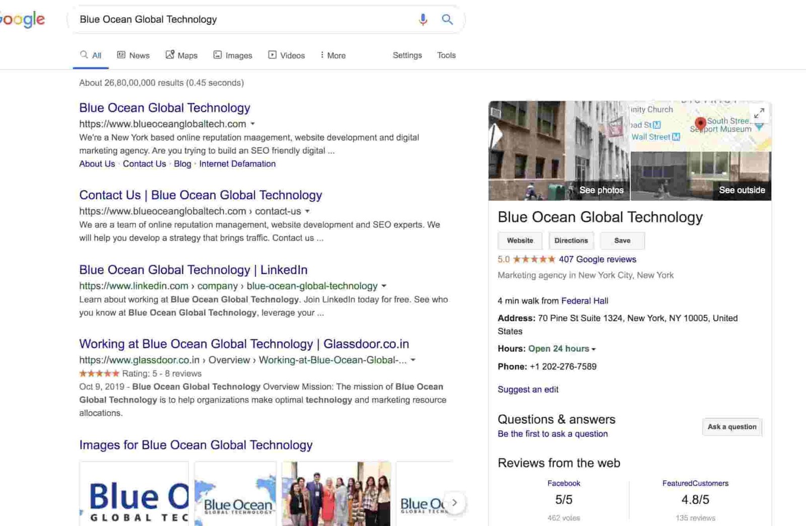Viewport: 806px width, 526px height.
Task: Switch to the News tab
Action: tap(133, 55)
